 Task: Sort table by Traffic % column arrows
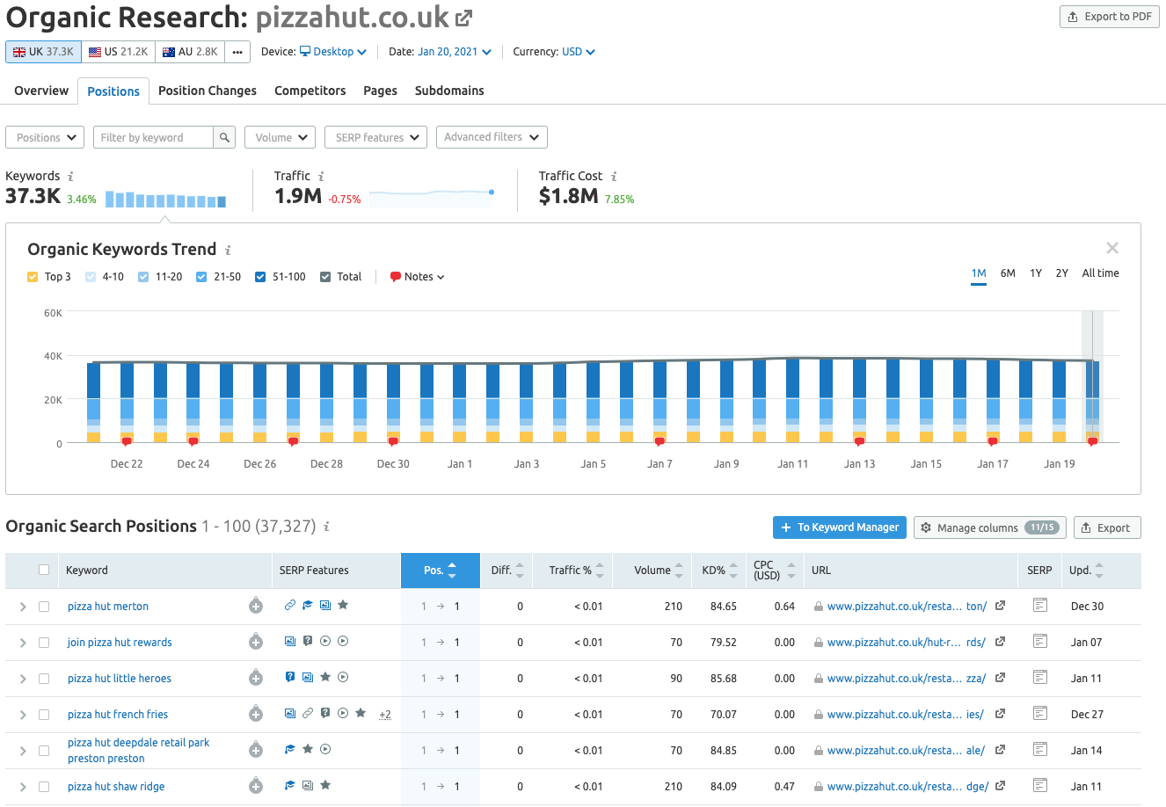click(600, 571)
